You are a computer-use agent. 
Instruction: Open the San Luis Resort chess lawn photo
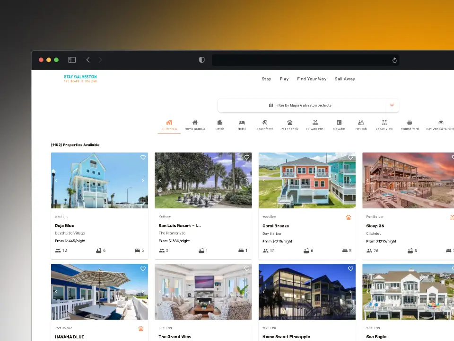click(203, 180)
